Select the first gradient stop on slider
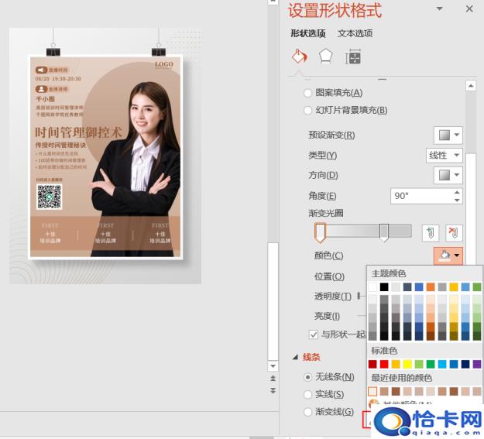The height and width of the screenshot is (439, 484). pyautogui.click(x=320, y=232)
